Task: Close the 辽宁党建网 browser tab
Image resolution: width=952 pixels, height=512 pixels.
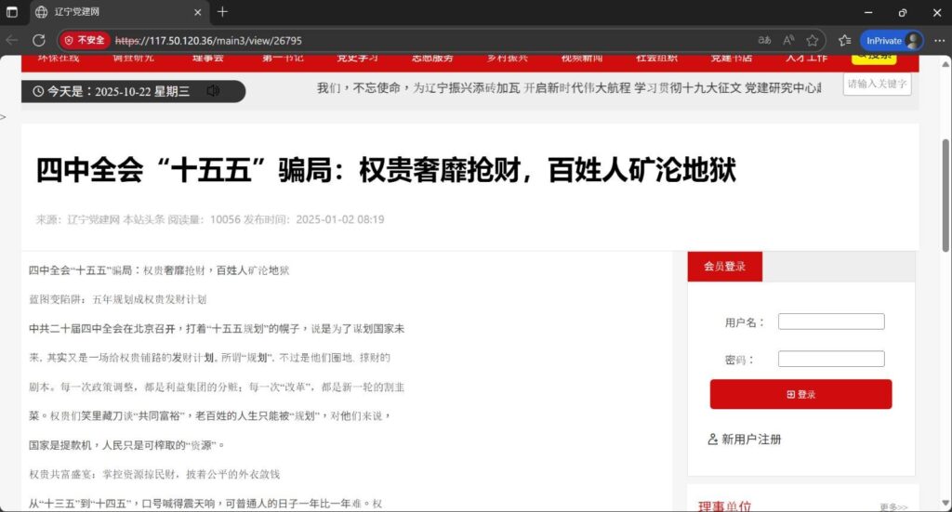Action: coord(198,12)
